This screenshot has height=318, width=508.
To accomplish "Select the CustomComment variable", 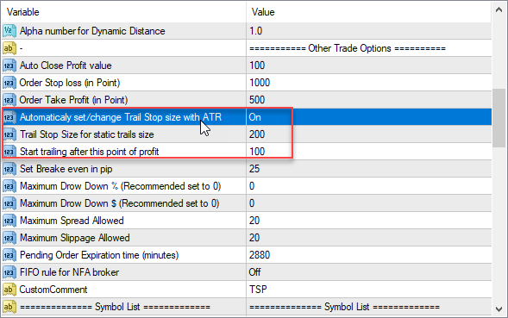I will pos(53,290).
